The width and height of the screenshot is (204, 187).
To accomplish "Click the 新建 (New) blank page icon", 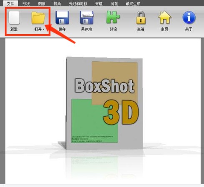I will tap(14, 18).
